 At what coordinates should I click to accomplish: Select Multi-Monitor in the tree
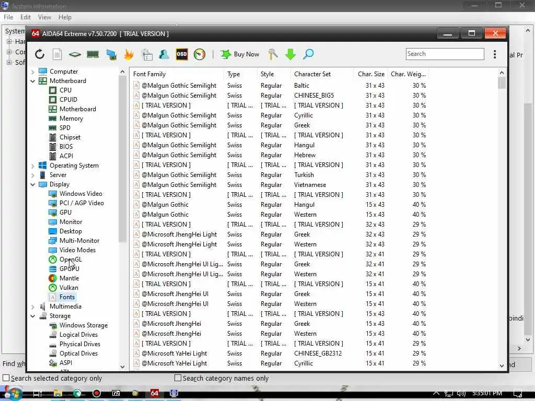point(79,240)
